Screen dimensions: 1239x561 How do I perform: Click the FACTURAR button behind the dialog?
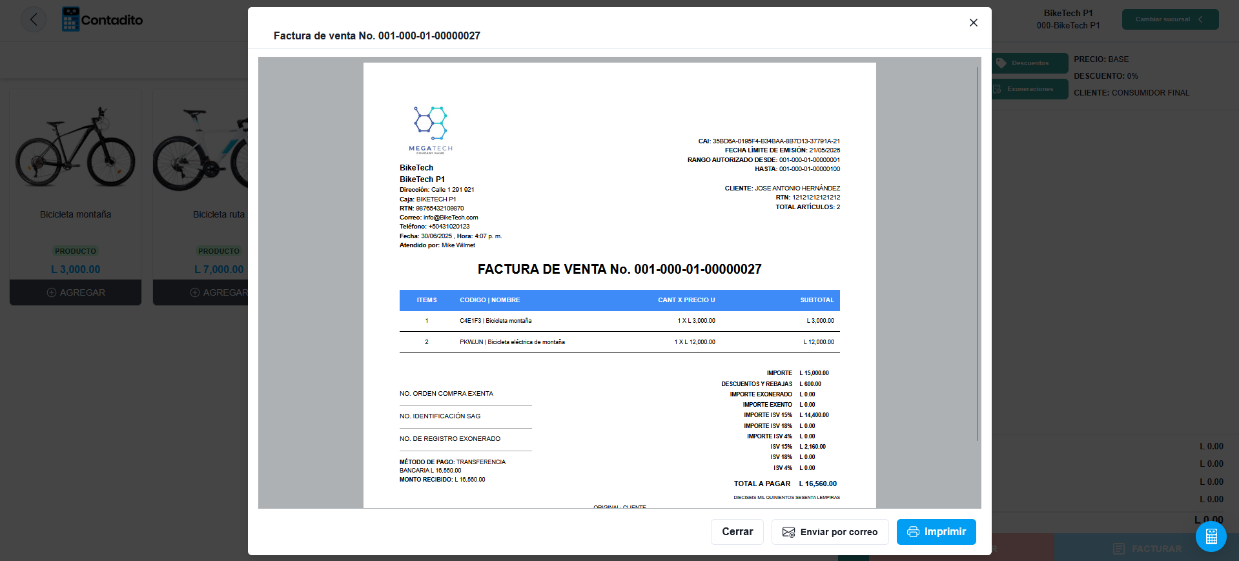[x=1147, y=548]
